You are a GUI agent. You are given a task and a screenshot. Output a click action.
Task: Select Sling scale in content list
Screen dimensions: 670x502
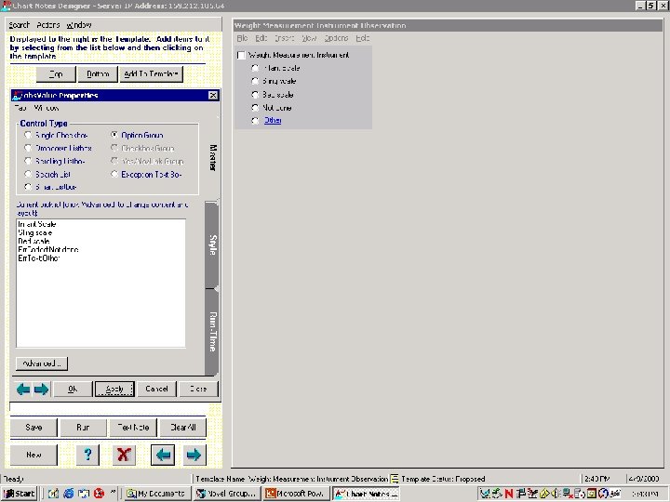[x=35, y=232]
